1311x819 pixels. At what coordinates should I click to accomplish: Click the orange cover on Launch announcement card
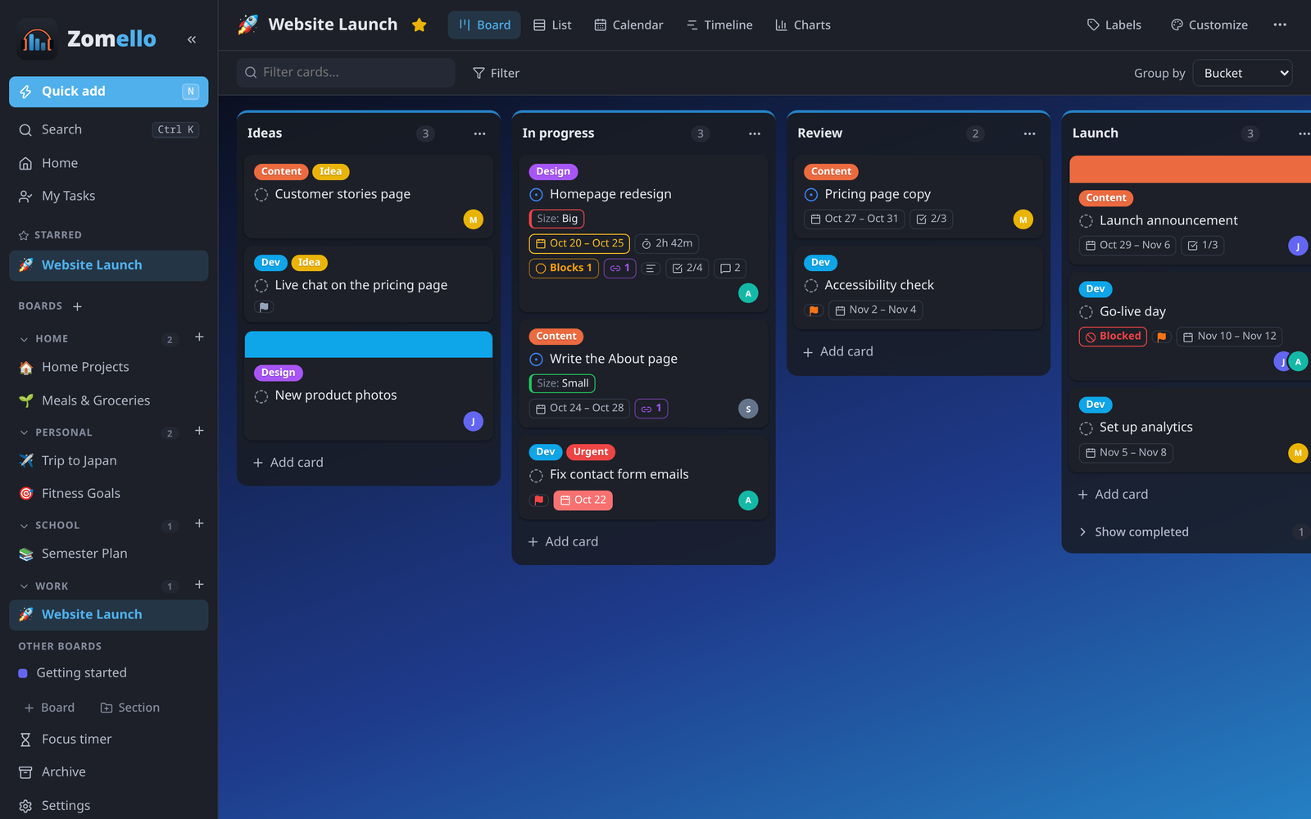[x=1190, y=170]
